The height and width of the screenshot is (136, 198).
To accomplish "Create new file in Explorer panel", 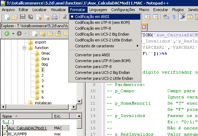I will click(34, 33).
